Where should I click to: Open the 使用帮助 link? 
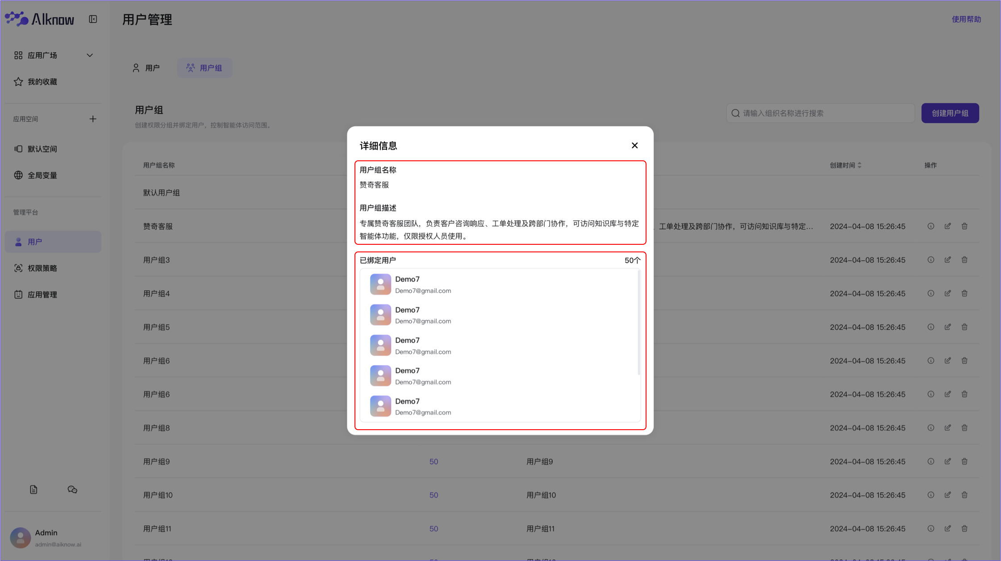click(x=966, y=19)
